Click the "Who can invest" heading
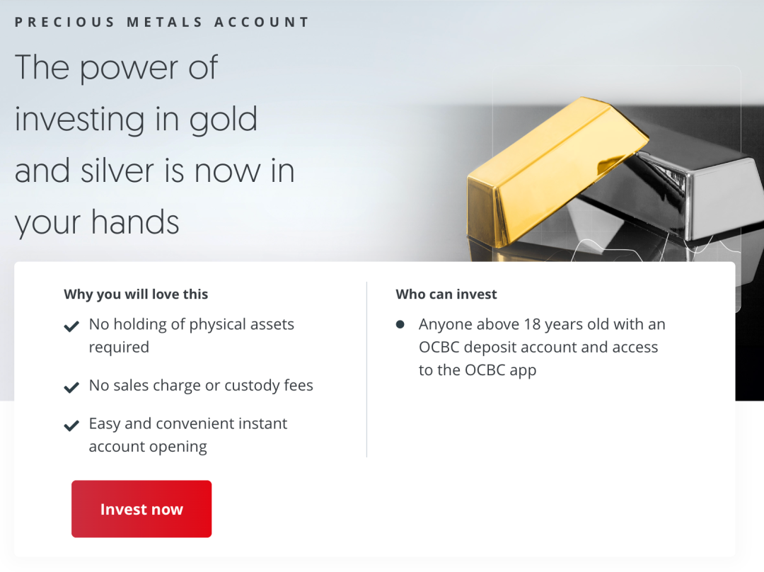 446,294
